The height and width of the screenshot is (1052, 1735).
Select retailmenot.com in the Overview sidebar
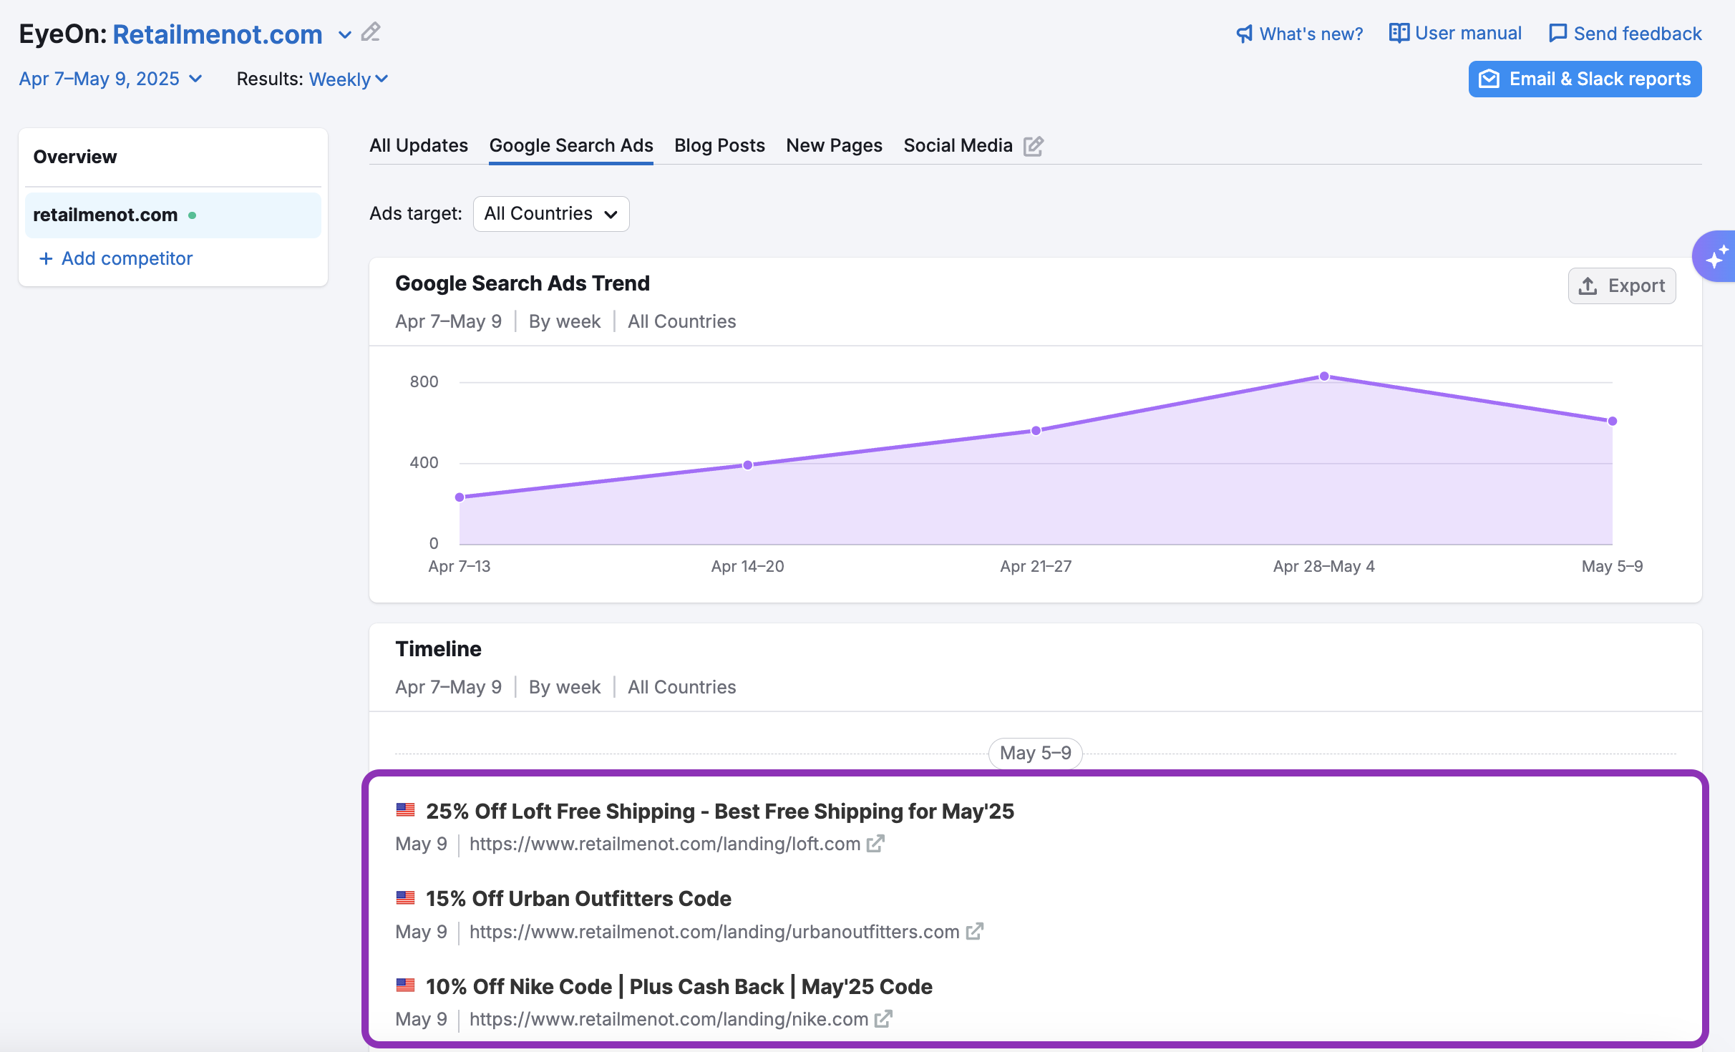click(105, 215)
